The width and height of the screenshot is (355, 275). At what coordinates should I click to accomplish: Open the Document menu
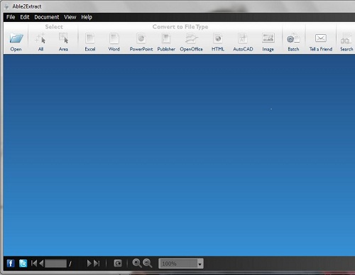coord(47,17)
